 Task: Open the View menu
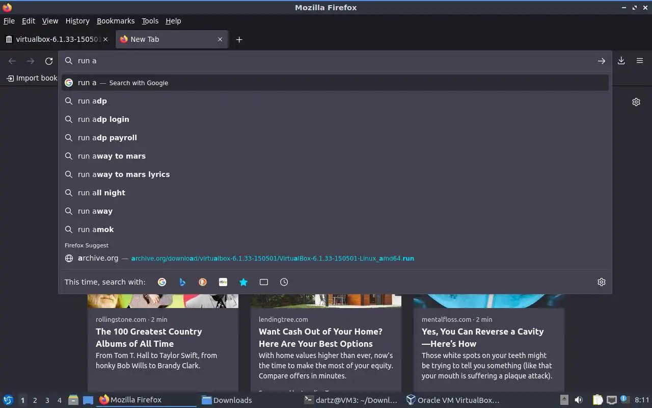(50, 21)
